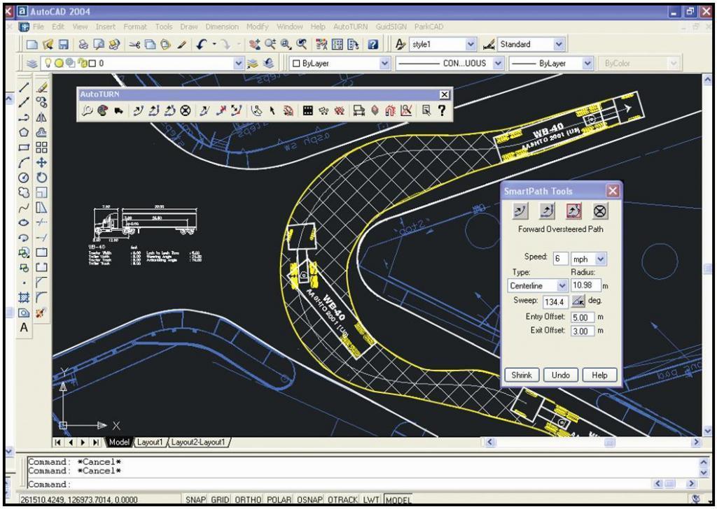Click the AutoCAD Help icon in Standard toolbar
The height and width of the screenshot is (509, 717).
[374, 44]
